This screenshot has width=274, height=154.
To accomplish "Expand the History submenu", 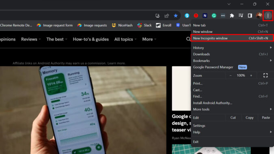I will (x=232, y=48).
